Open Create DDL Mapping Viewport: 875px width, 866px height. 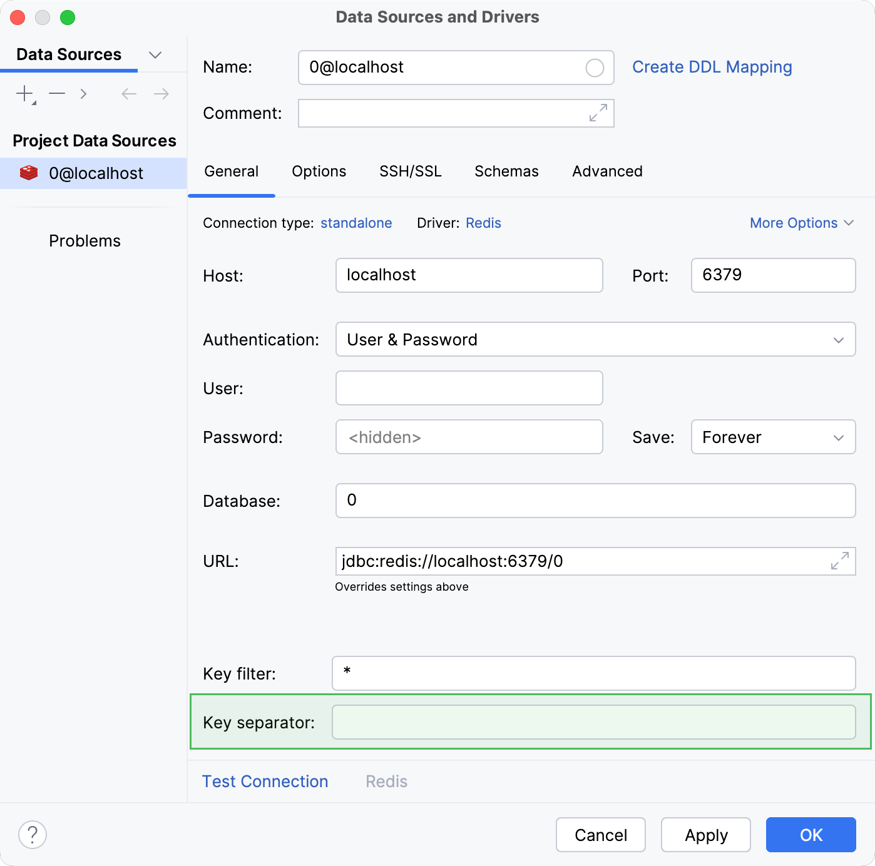click(x=712, y=67)
